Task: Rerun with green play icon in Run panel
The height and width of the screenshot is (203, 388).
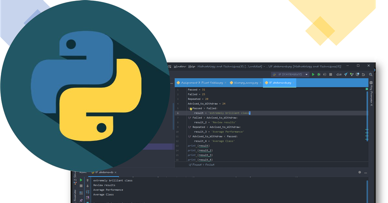Action: (x=81, y=180)
